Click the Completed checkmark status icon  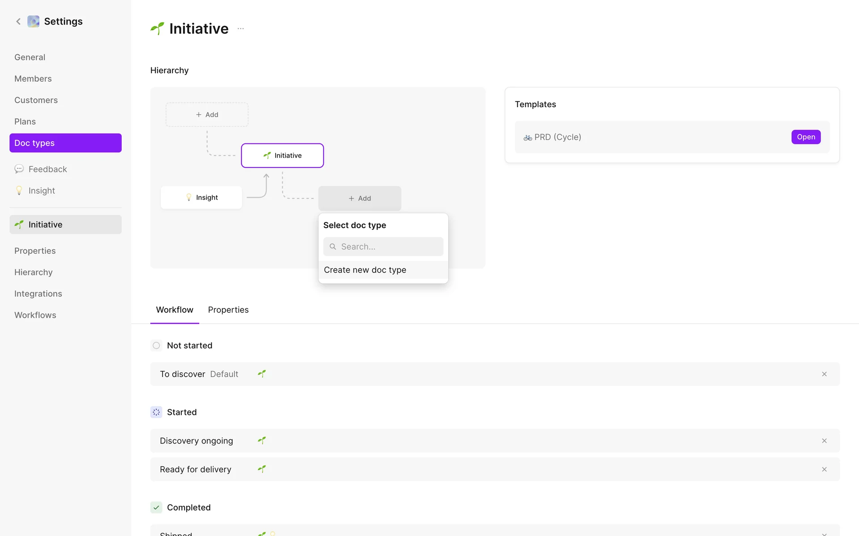click(x=156, y=507)
